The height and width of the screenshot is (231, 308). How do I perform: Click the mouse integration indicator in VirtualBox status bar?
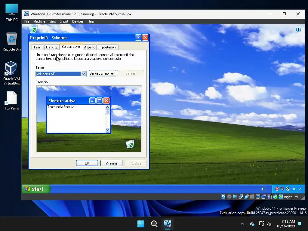point(275,197)
